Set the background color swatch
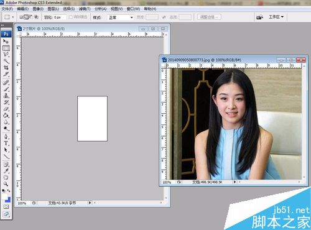 click(8, 200)
